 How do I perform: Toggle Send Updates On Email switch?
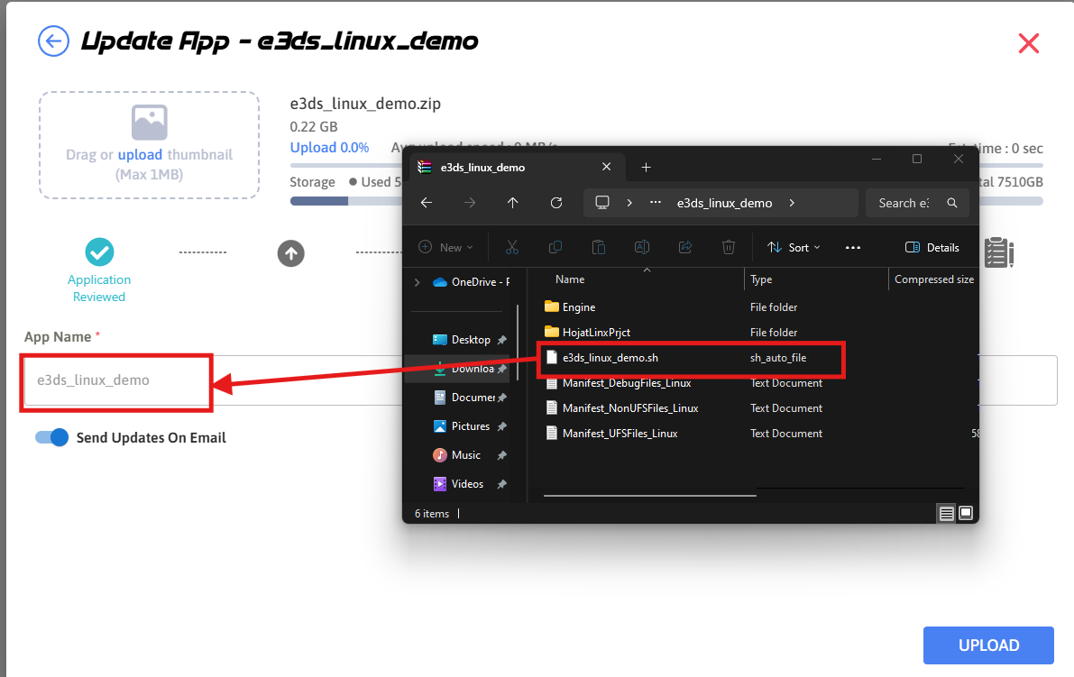pos(52,437)
